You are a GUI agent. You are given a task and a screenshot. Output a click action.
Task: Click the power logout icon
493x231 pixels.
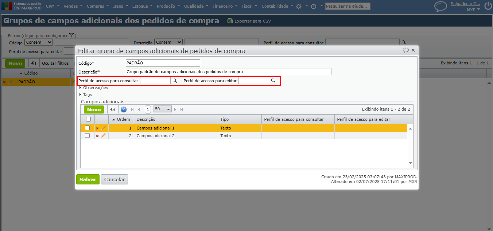[x=488, y=6]
